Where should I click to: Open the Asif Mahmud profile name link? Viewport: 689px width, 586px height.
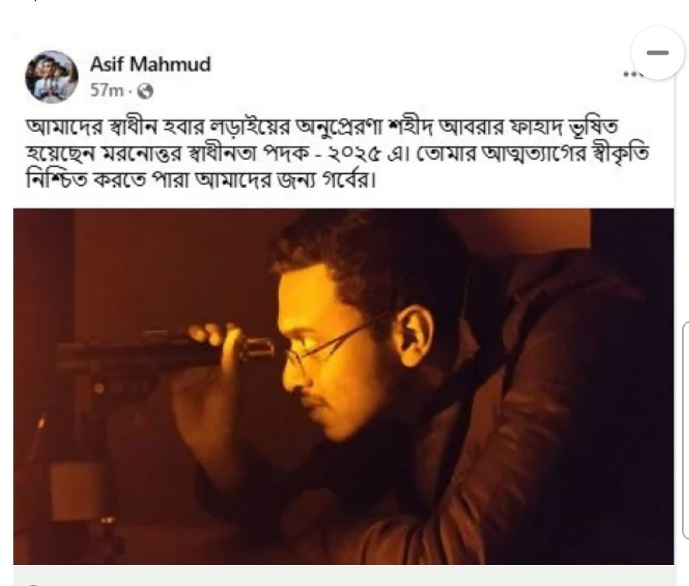pyautogui.click(x=151, y=64)
